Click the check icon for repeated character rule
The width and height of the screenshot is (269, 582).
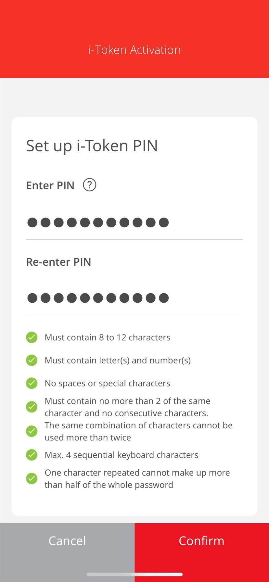tap(32, 478)
